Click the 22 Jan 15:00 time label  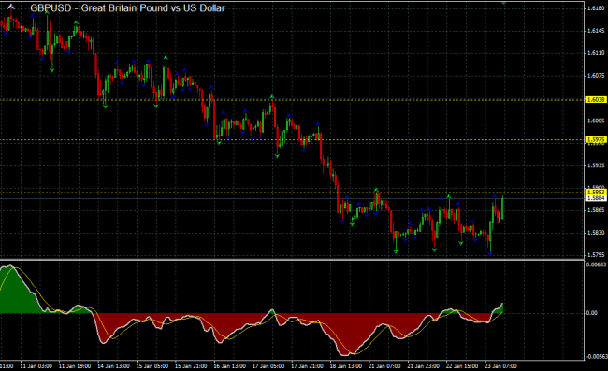pos(462,366)
